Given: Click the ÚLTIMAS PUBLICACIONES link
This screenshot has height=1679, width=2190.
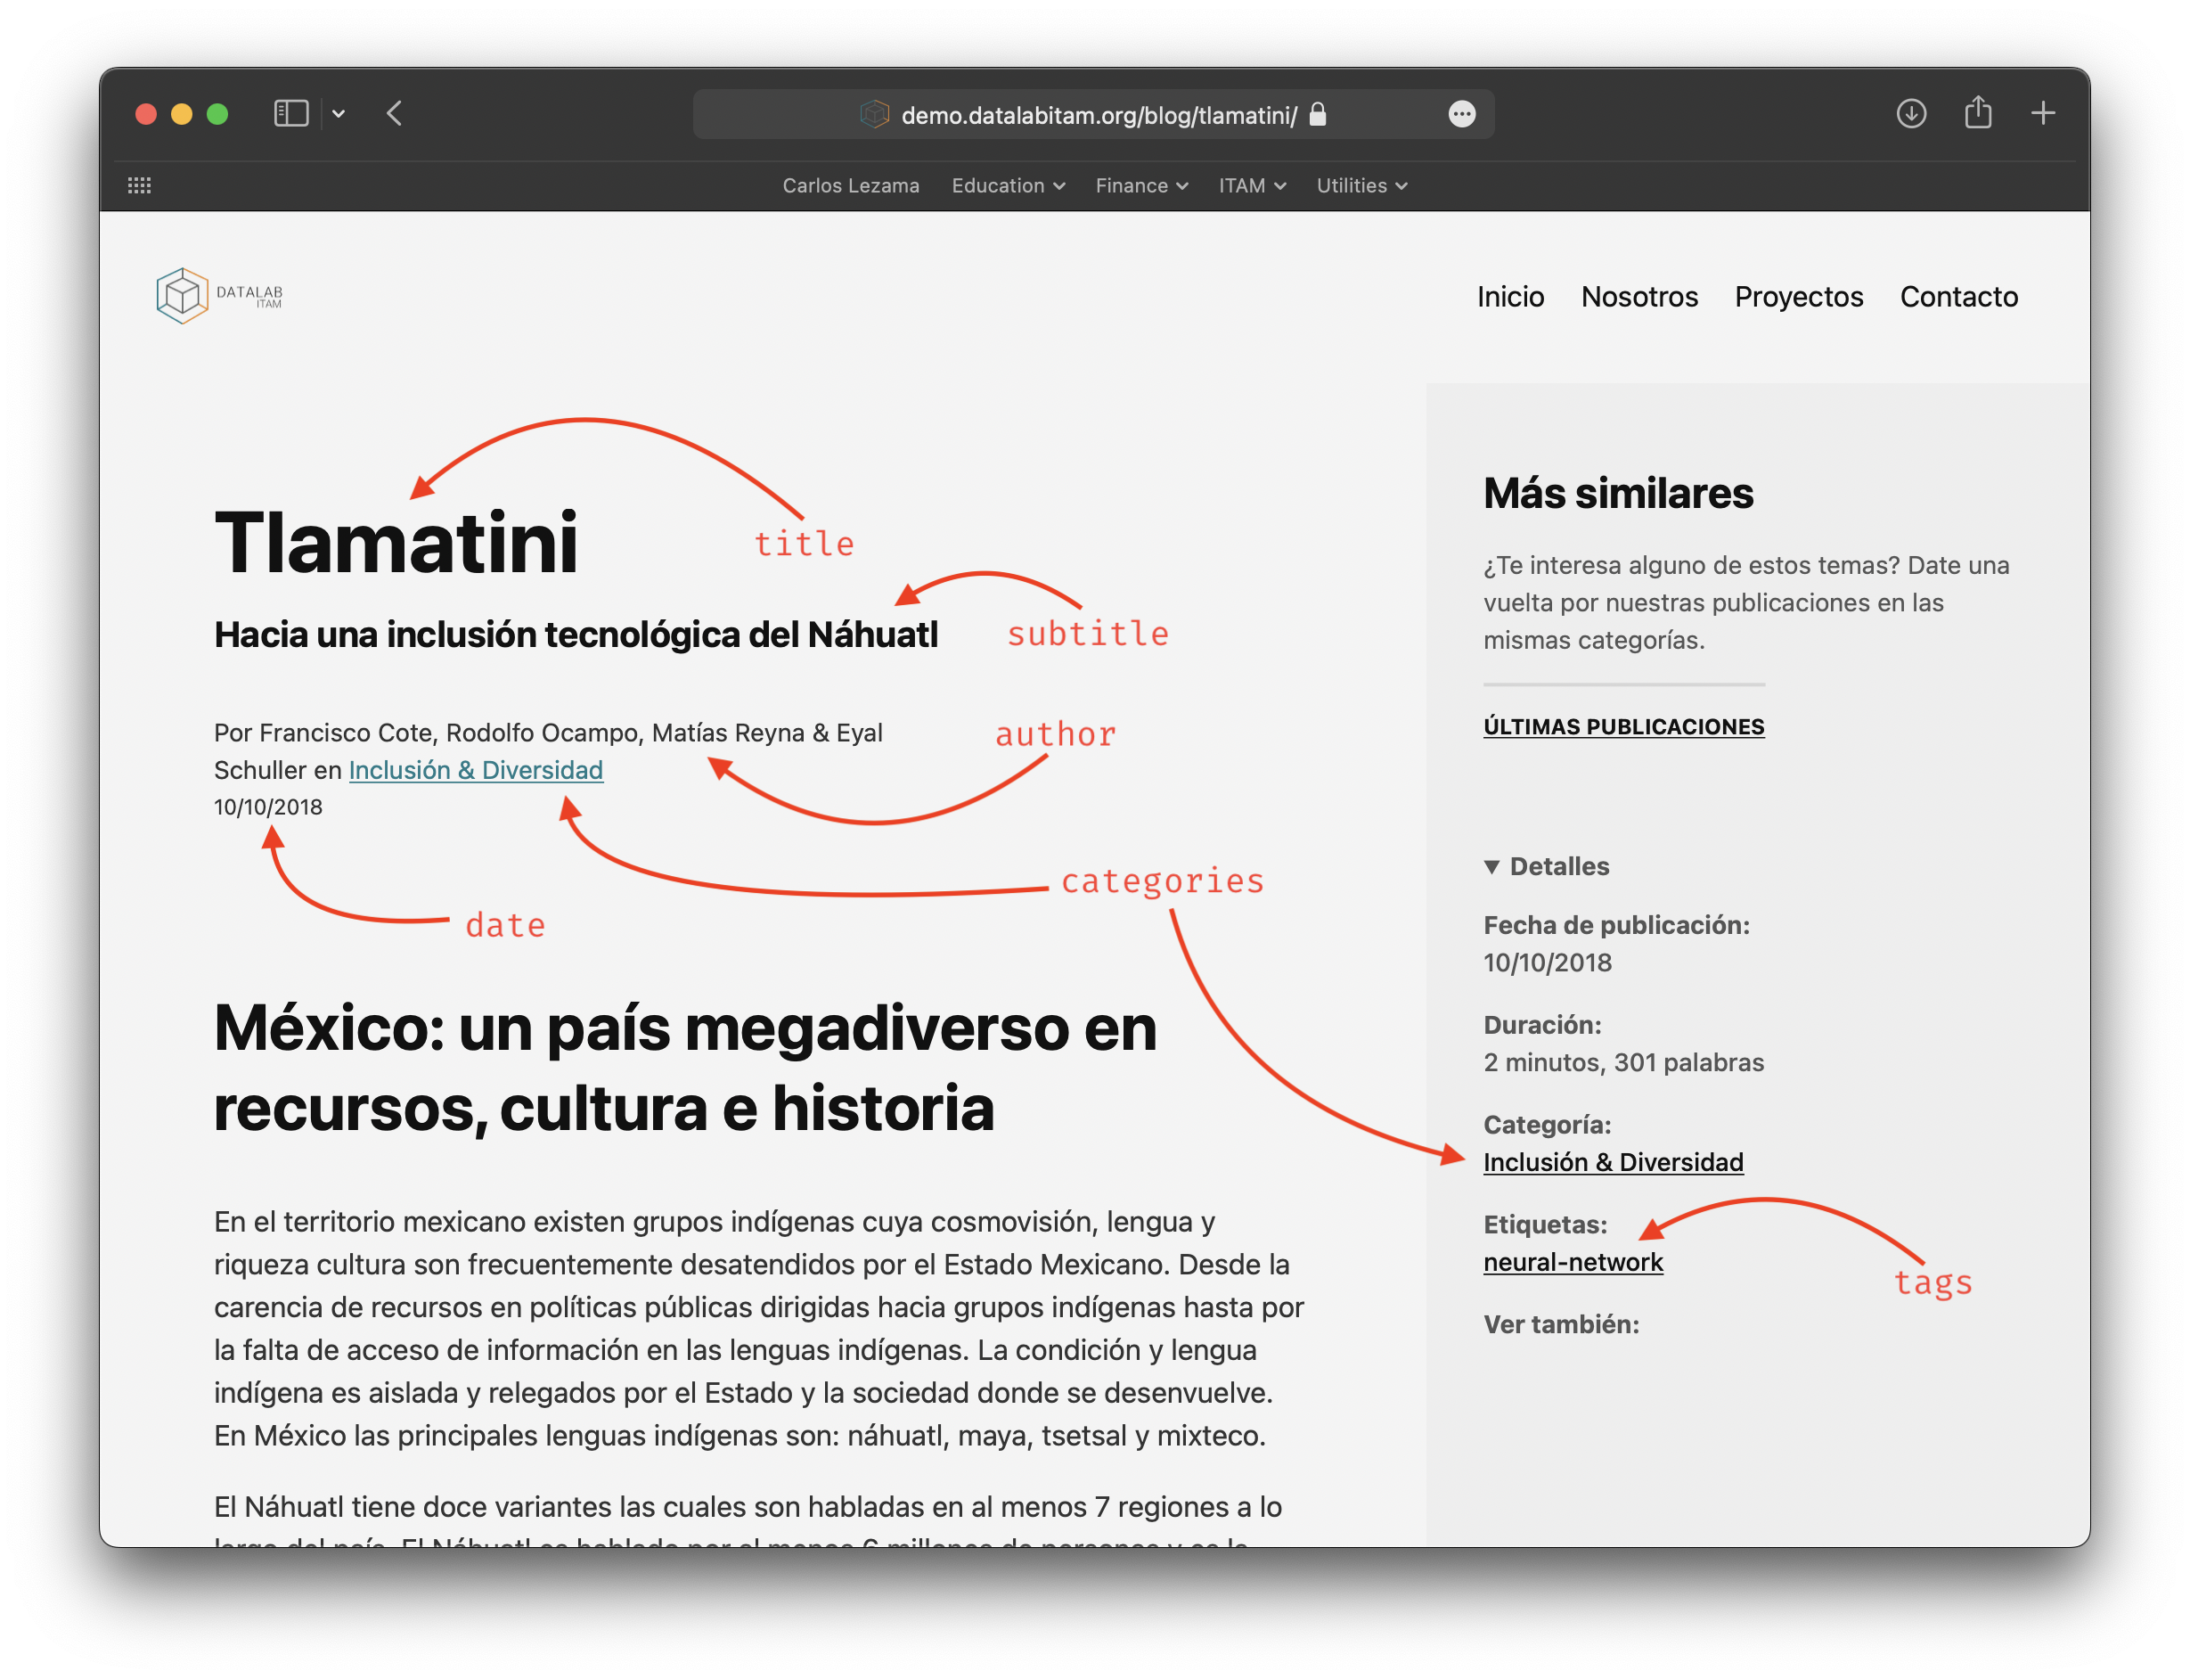Looking at the screenshot, I should click(x=1623, y=726).
